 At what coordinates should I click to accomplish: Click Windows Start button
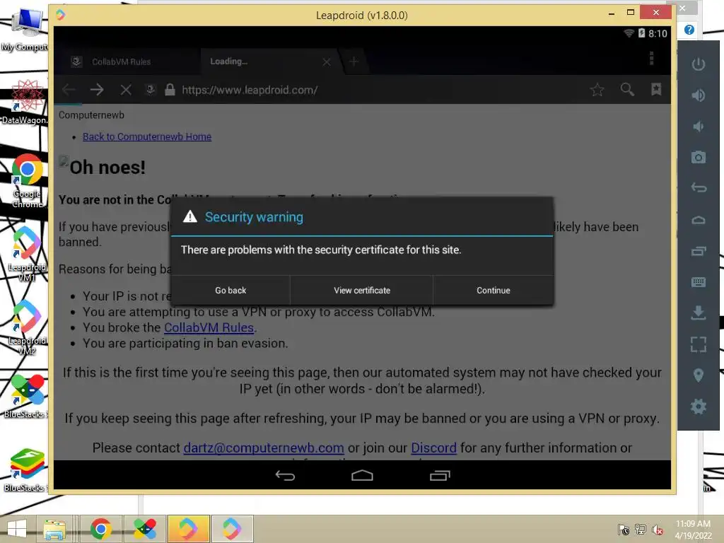tap(17, 529)
